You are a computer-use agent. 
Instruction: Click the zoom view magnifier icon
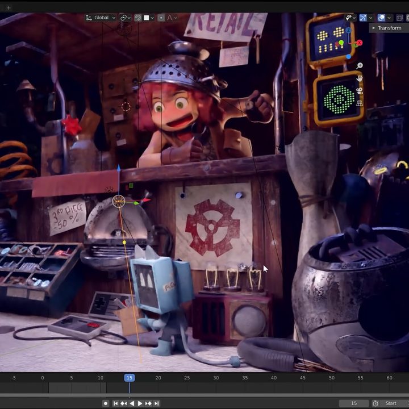[x=360, y=65]
